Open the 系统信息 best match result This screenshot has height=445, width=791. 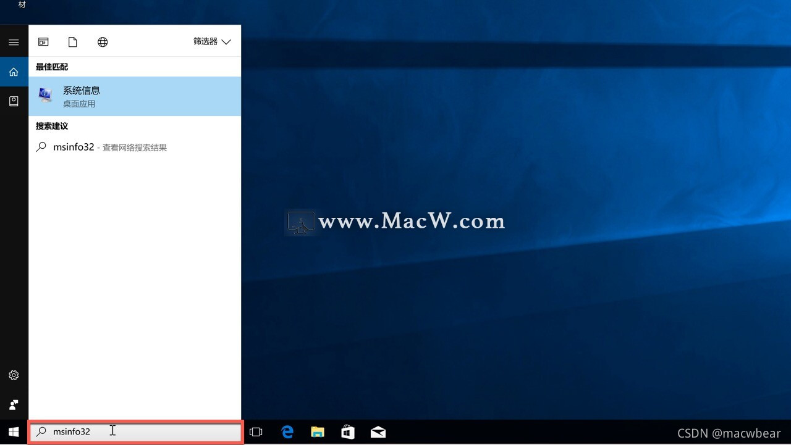[x=135, y=96]
